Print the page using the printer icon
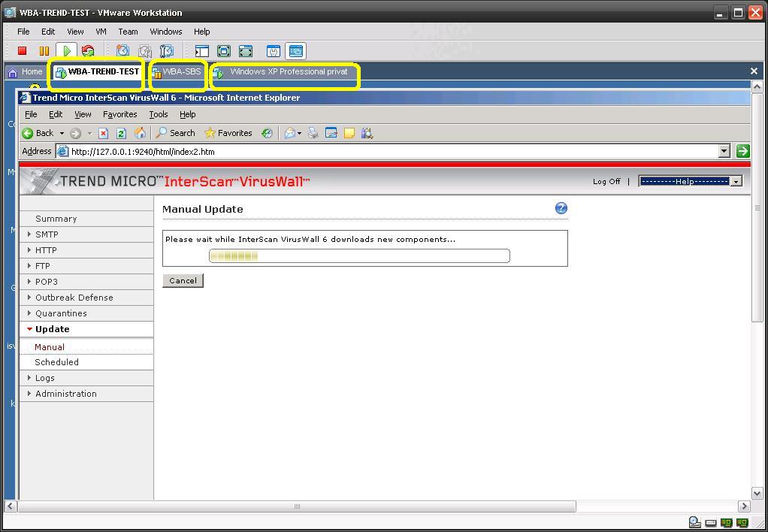This screenshot has height=532, width=768. [x=313, y=133]
